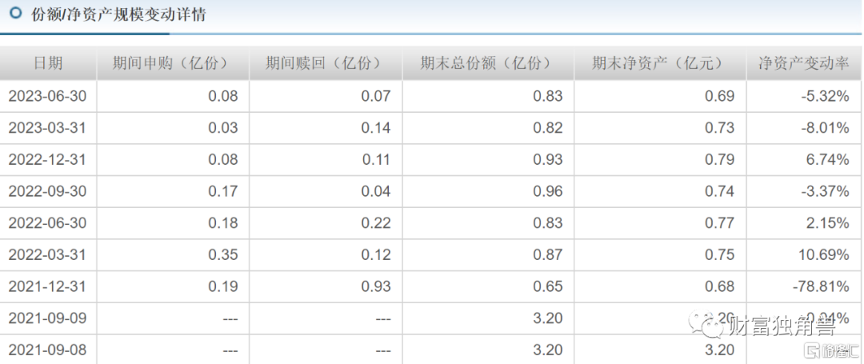Select redemption value 0.93 in 2021-12-31 row
864x364 pixels.
[x=376, y=286]
